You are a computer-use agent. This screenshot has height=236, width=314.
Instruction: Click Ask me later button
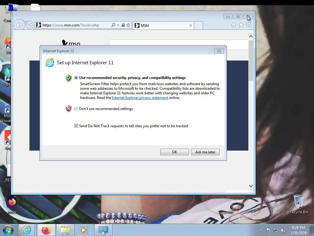coord(205,152)
